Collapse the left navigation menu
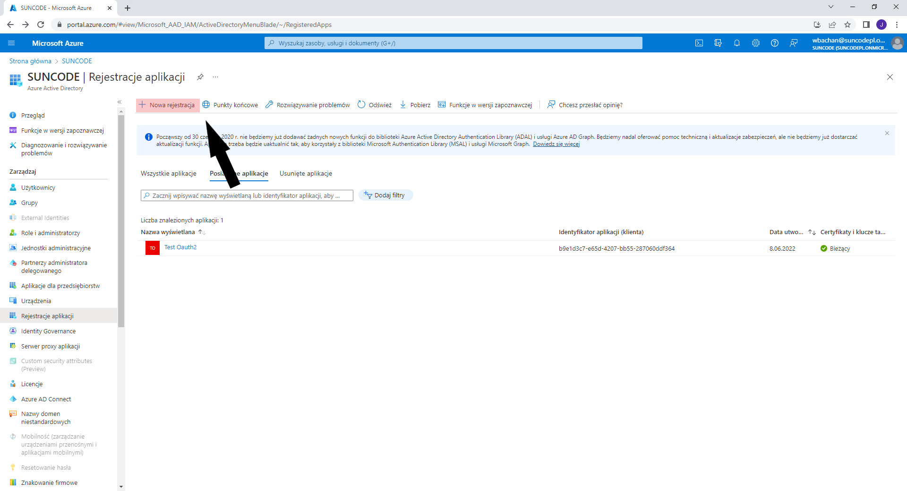 [120, 102]
